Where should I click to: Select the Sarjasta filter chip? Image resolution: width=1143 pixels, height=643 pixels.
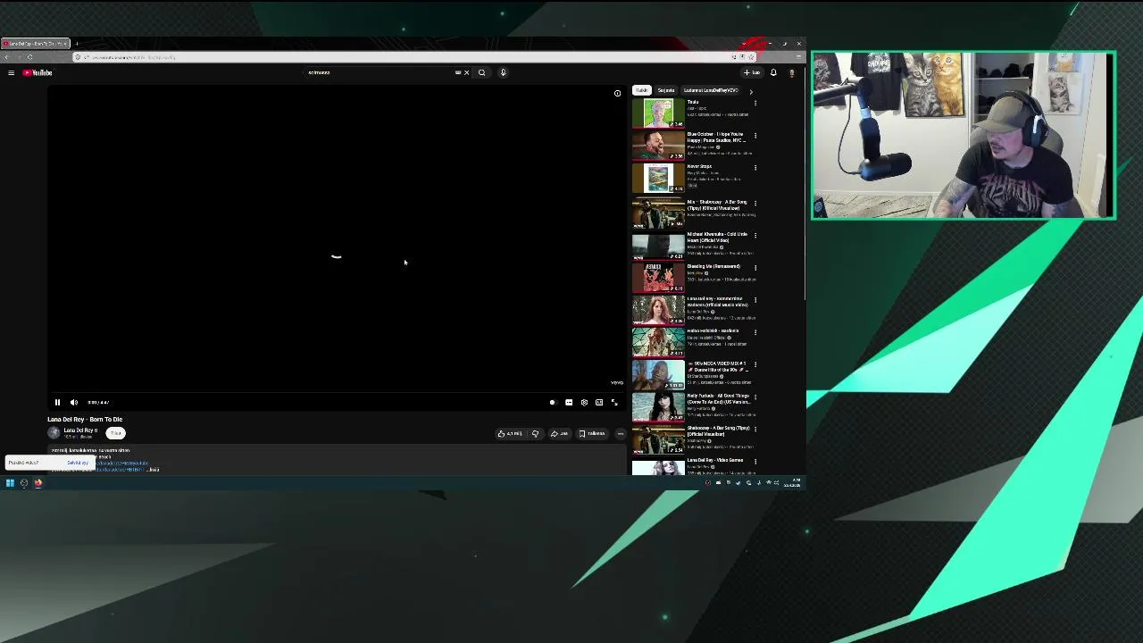(666, 90)
